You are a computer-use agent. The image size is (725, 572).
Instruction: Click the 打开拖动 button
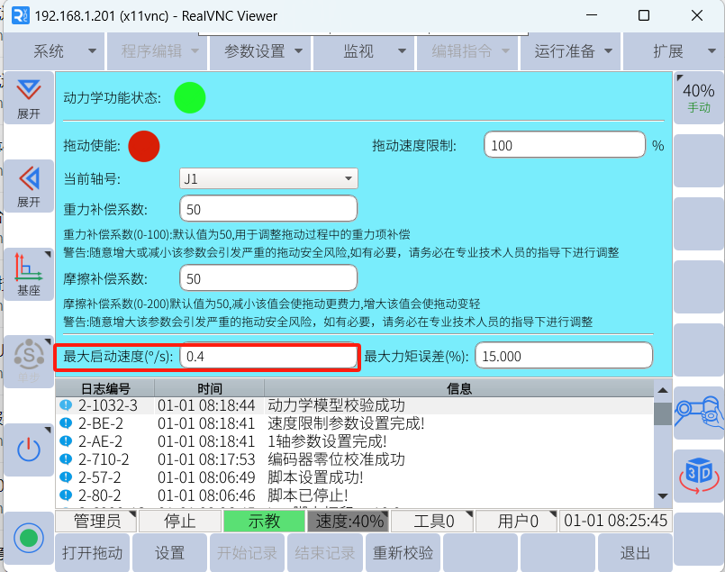click(x=93, y=552)
